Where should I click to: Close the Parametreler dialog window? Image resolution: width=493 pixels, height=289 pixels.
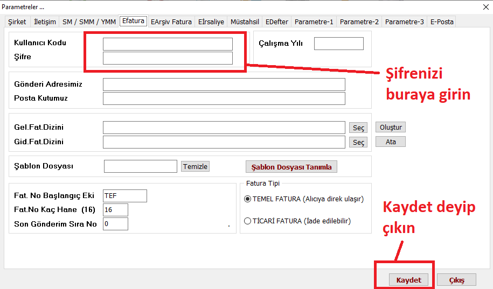[482, 6]
